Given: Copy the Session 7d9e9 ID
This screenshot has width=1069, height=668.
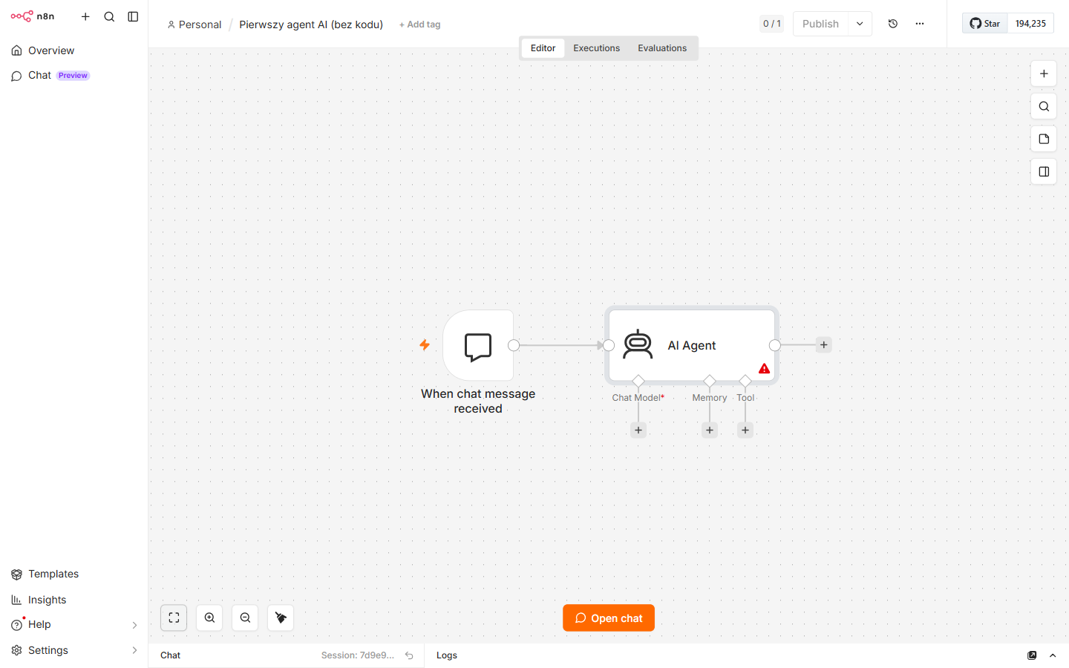Looking at the screenshot, I should pos(358,655).
